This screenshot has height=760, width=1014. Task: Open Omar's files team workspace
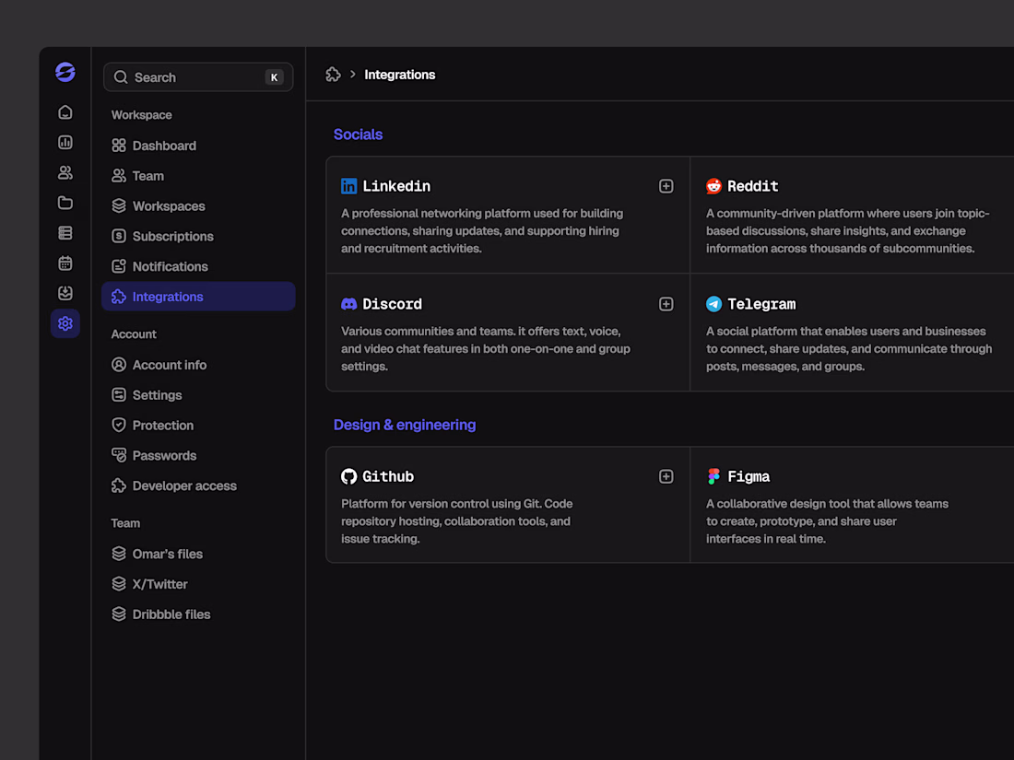(x=167, y=554)
